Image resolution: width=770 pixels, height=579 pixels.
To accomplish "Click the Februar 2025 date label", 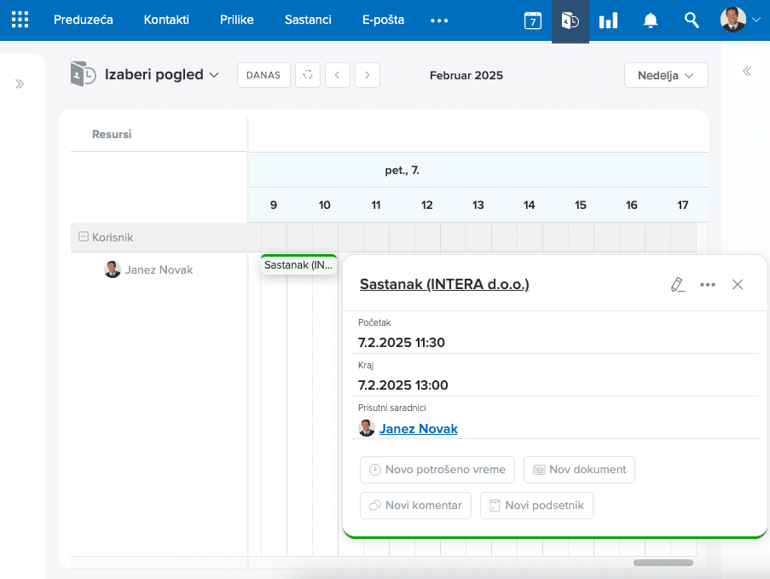I will click(x=466, y=75).
